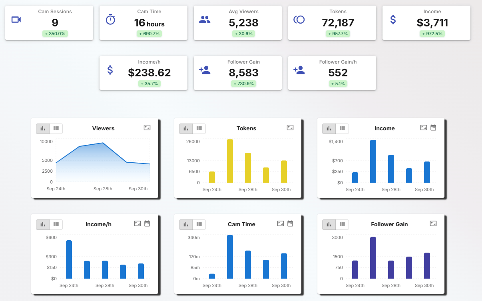Expand the Viewers chart to fullscreen
The height and width of the screenshot is (301, 482).
pos(147,128)
